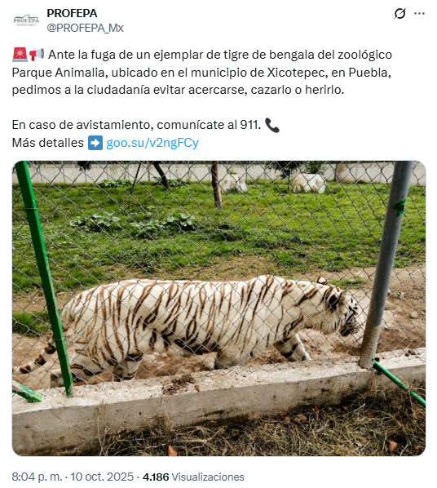Click the 10 oct. 2025 date
The width and height of the screenshot is (437, 488).
(102, 477)
